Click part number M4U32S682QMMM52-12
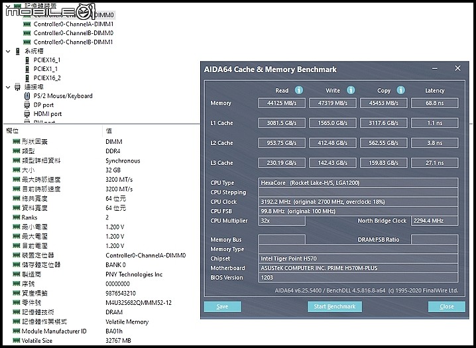Image resolution: width=476 pixels, height=348 pixels. pos(139,303)
